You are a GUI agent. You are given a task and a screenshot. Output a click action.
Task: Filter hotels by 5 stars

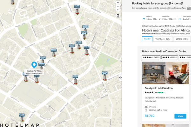click(151, 57)
